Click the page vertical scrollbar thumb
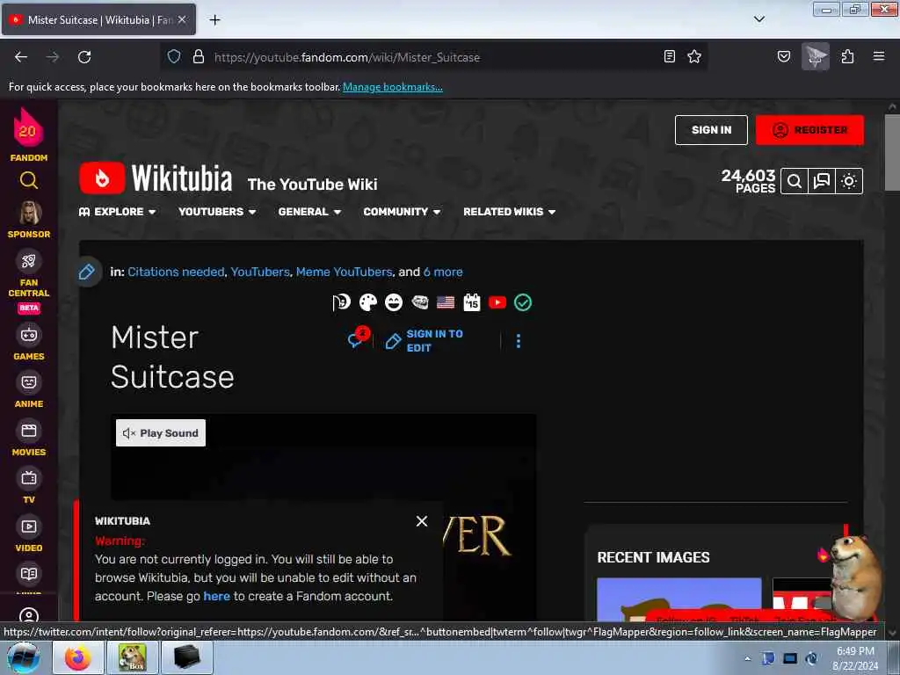This screenshot has height=675, width=900. click(892, 152)
